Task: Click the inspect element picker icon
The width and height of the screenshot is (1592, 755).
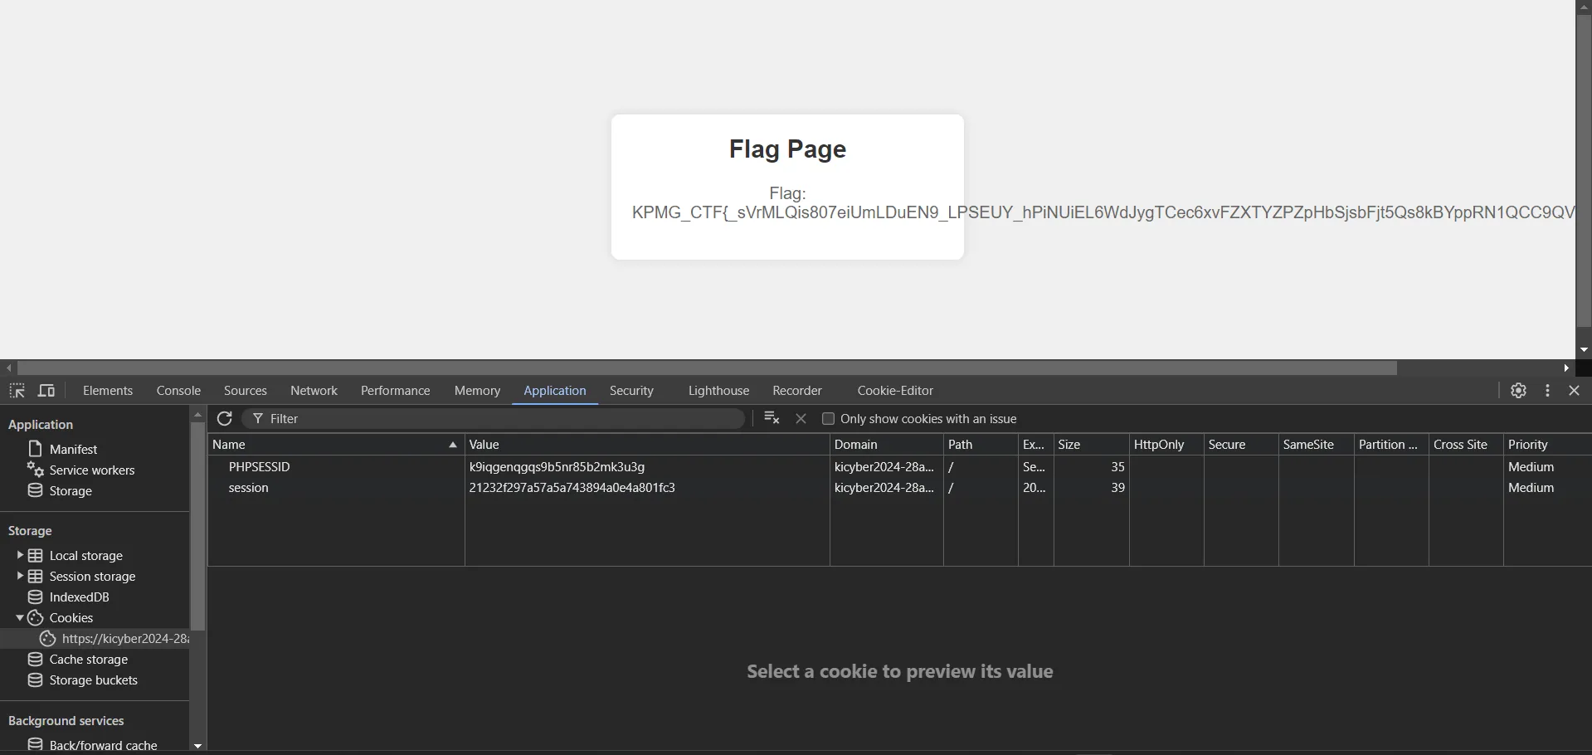Action: tap(17, 391)
